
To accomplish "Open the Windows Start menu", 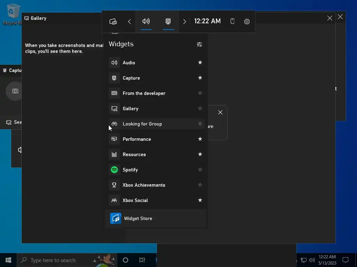I will (8, 260).
